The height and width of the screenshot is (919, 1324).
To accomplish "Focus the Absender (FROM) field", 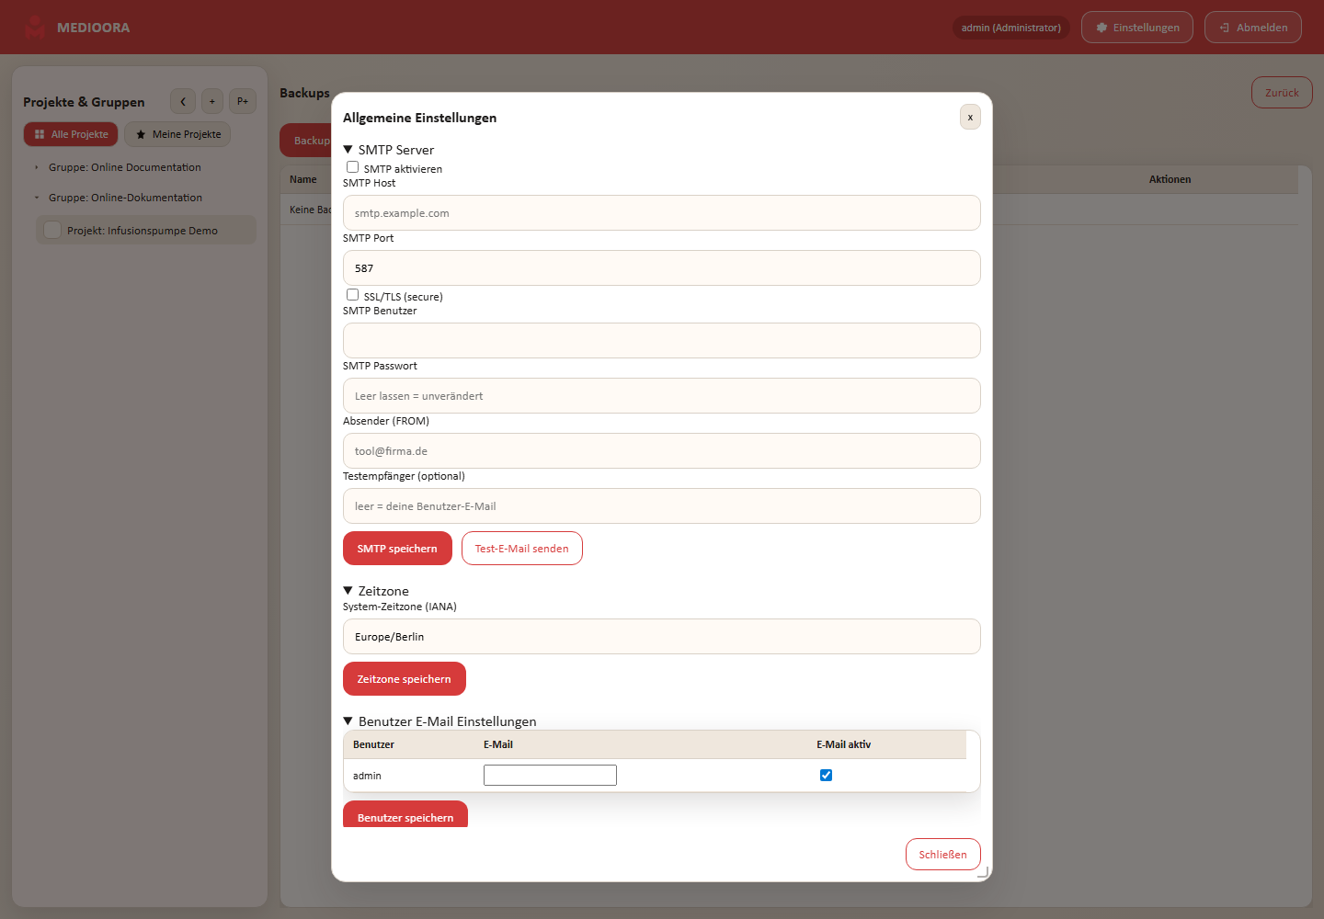I will 662,451.
